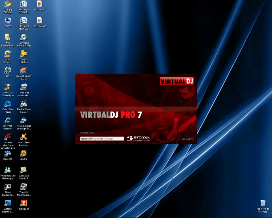Viewport: 272px width, 218px height.
Task: Launch the QuickTime Player shortcut
Action: tap(8, 104)
